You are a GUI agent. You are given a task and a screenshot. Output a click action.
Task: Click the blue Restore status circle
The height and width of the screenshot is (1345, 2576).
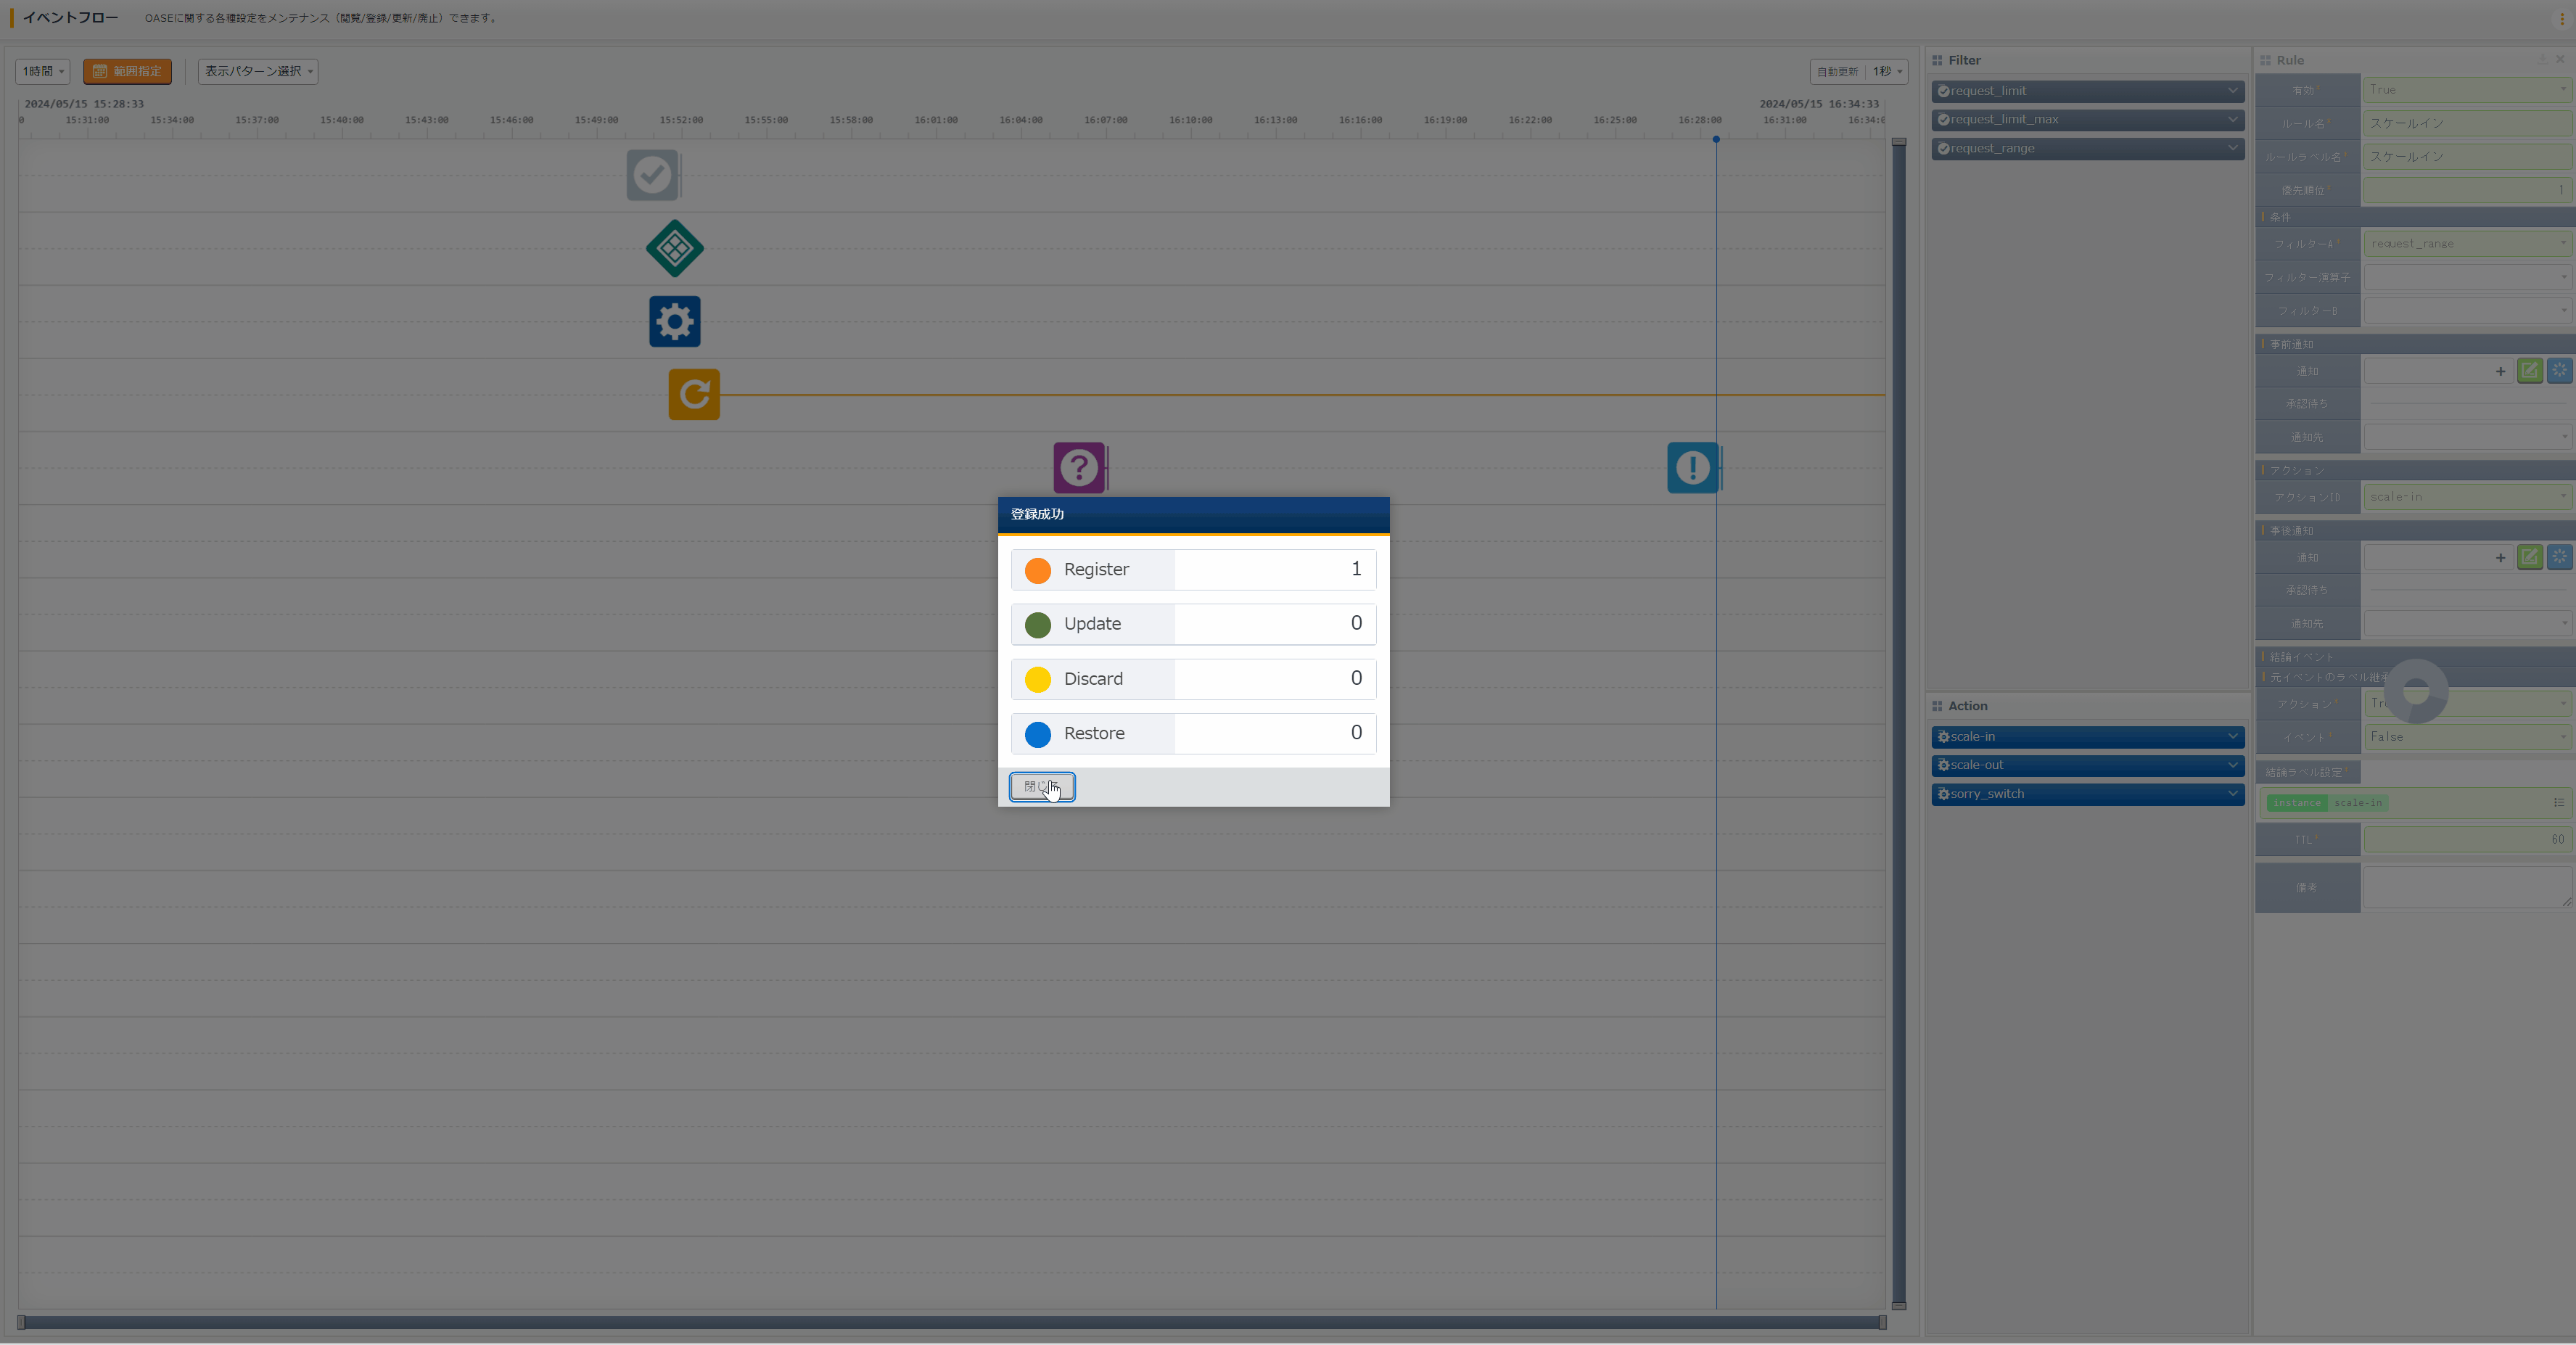coord(1037,734)
